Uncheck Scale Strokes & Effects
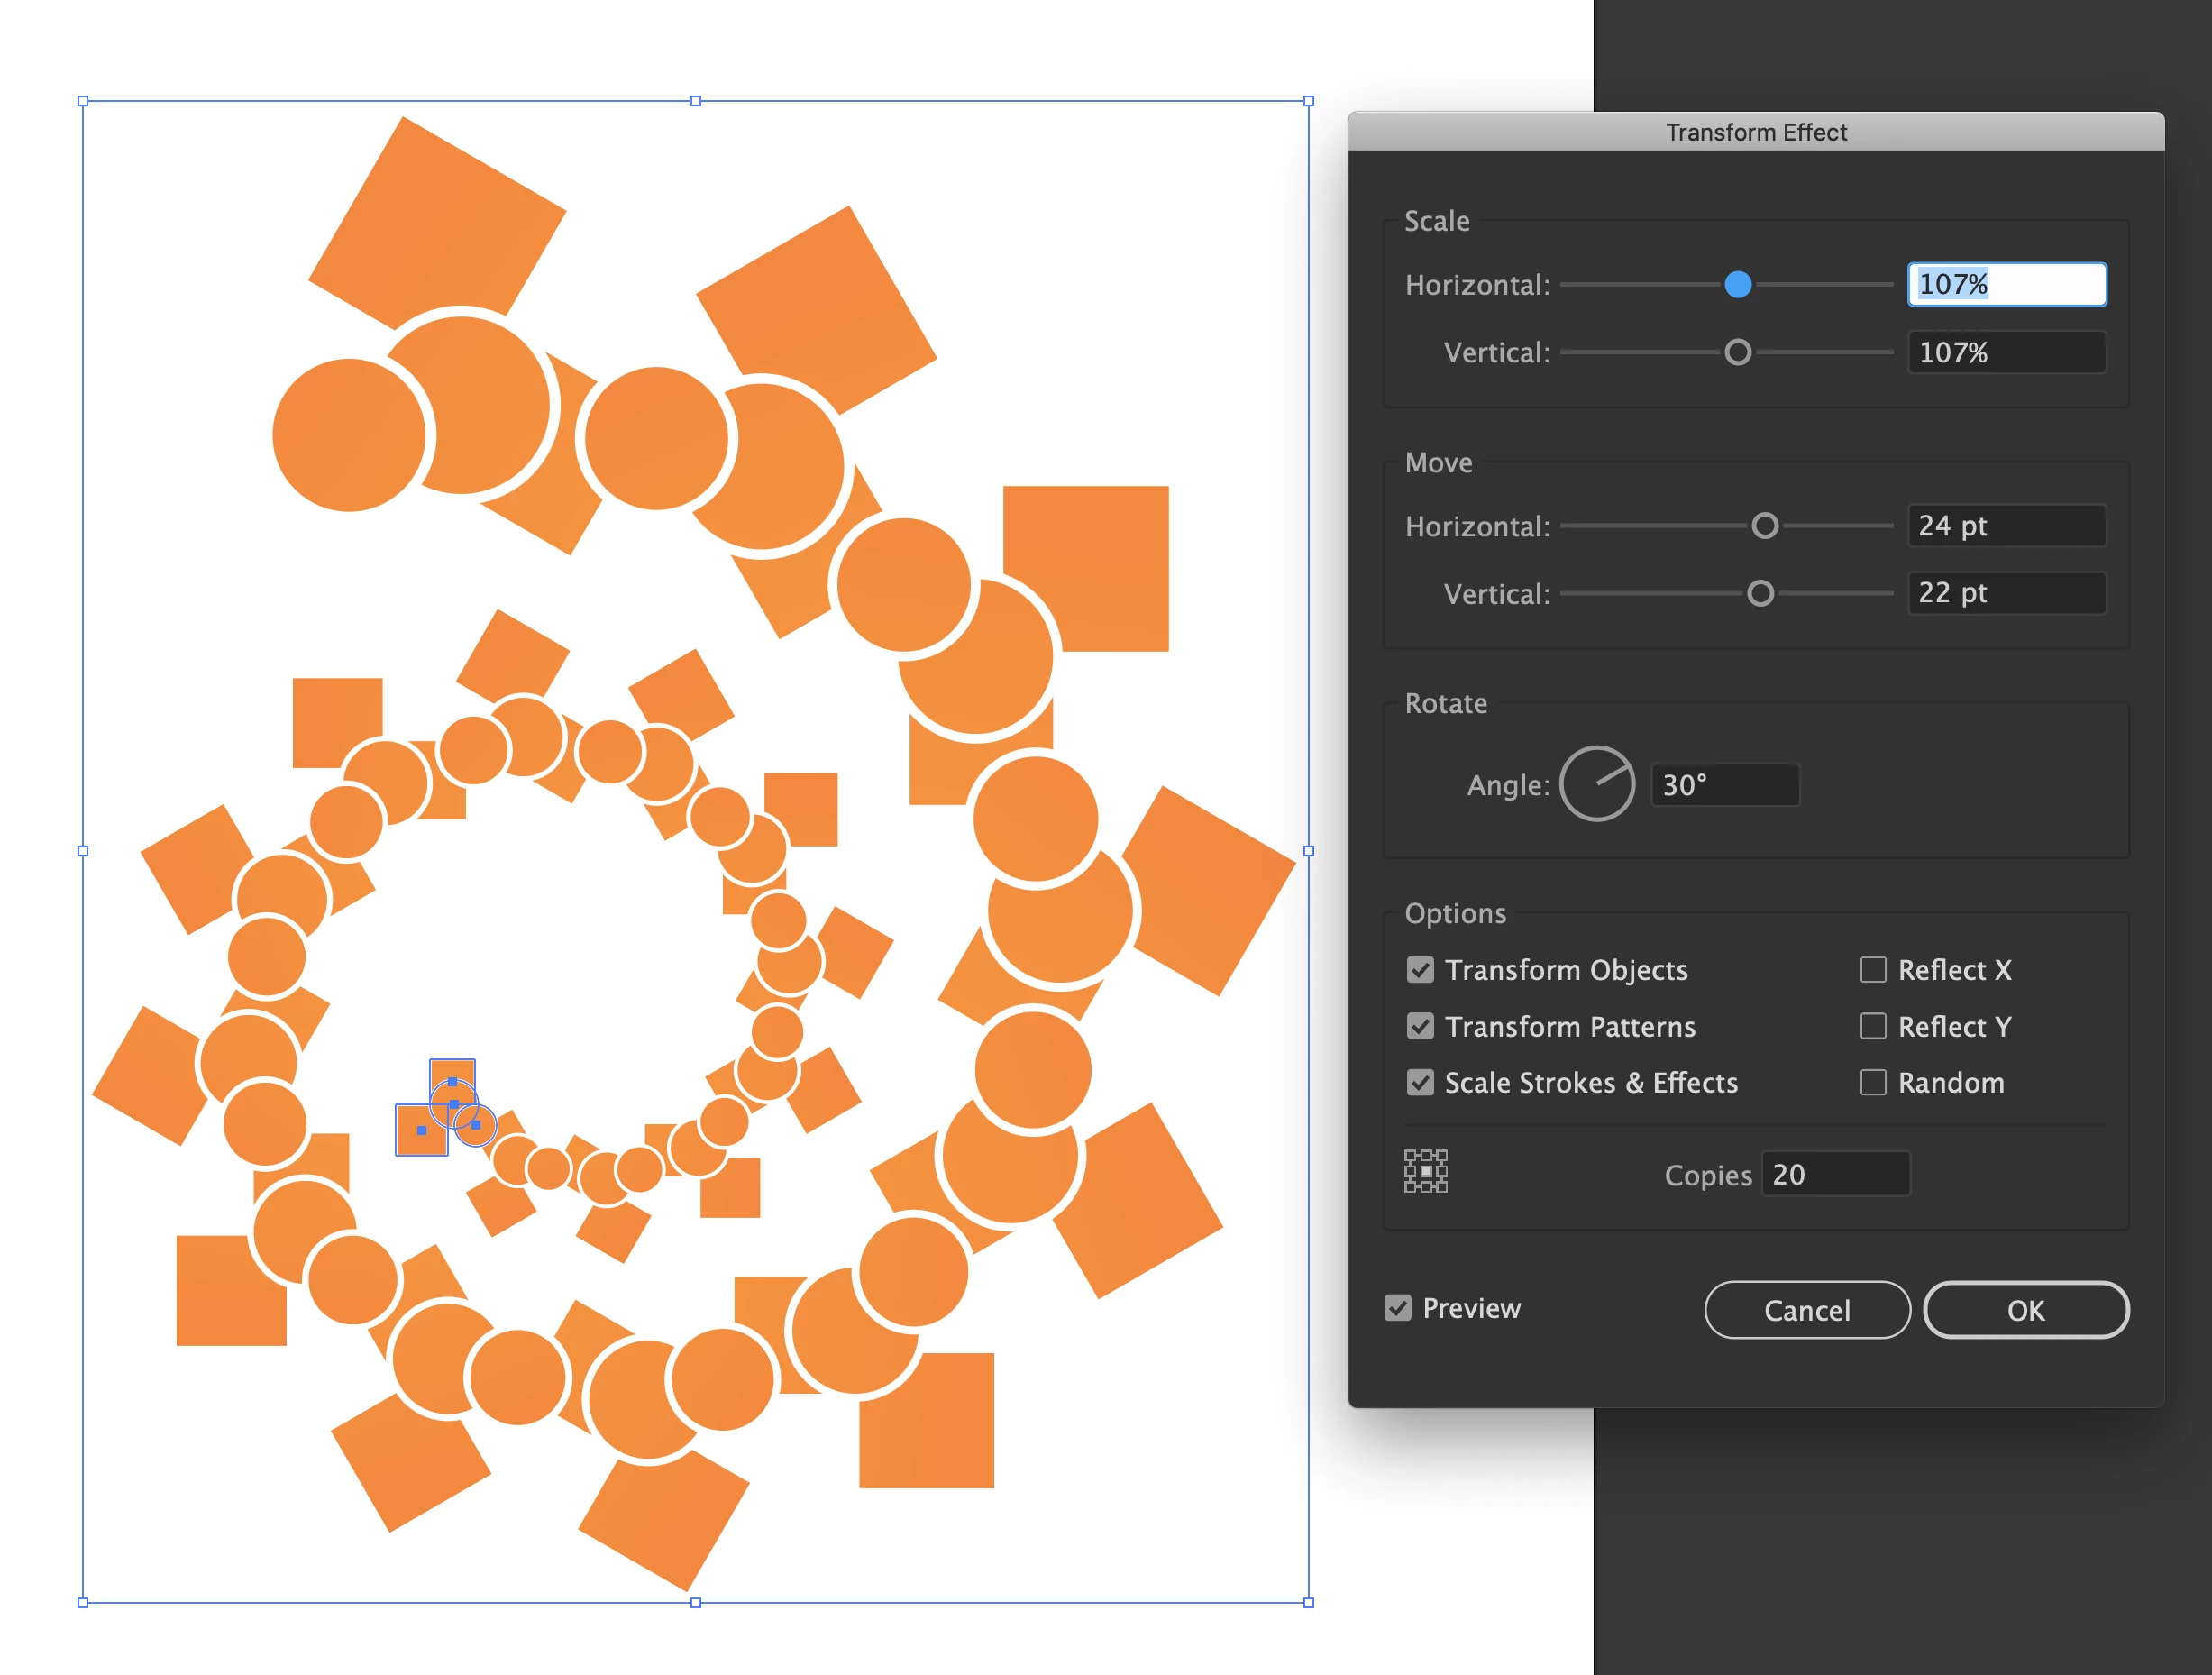Image resolution: width=2212 pixels, height=1675 pixels. pyautogui.click(x=1420, y=1083)
